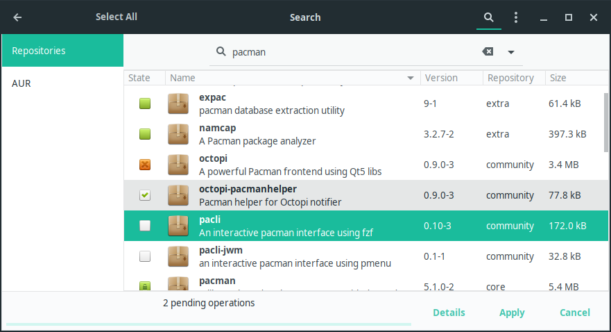Click the octopi-pacmanhelper package box icon

point(178,195)
